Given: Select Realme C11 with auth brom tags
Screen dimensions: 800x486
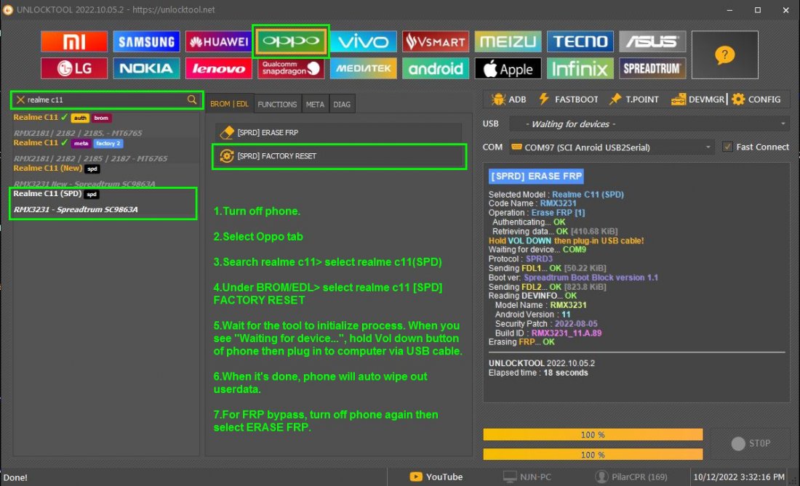Looking at the screenshot, I should pyautogui.click(x=105, y=125).
